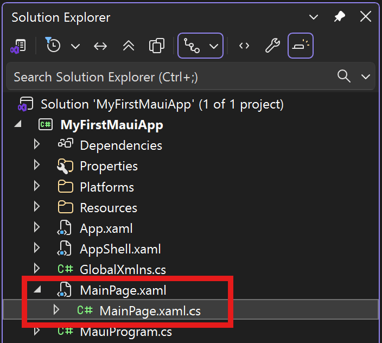Close the Solution Explorer panel
Image resolution: width=382 pixels, height=343 pixels.
click(366, 17)
